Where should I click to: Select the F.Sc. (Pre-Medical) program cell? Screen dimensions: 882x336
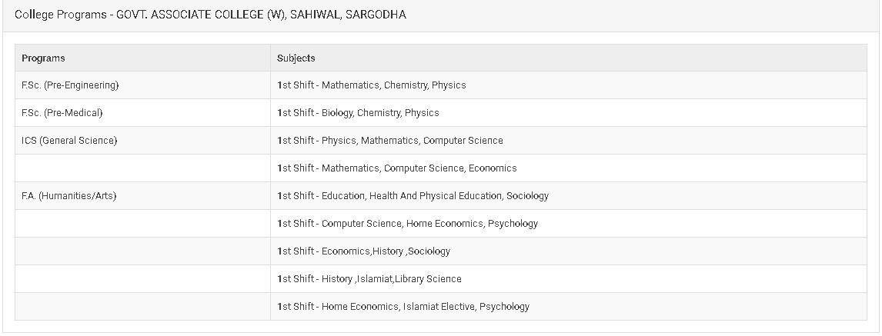pyautogui.click(x=62, y=113)
